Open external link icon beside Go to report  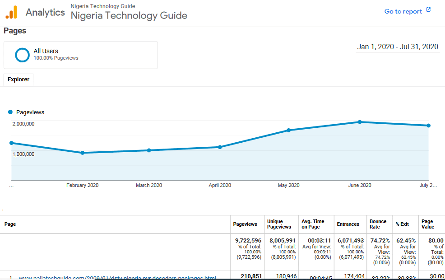click(428, 10)
